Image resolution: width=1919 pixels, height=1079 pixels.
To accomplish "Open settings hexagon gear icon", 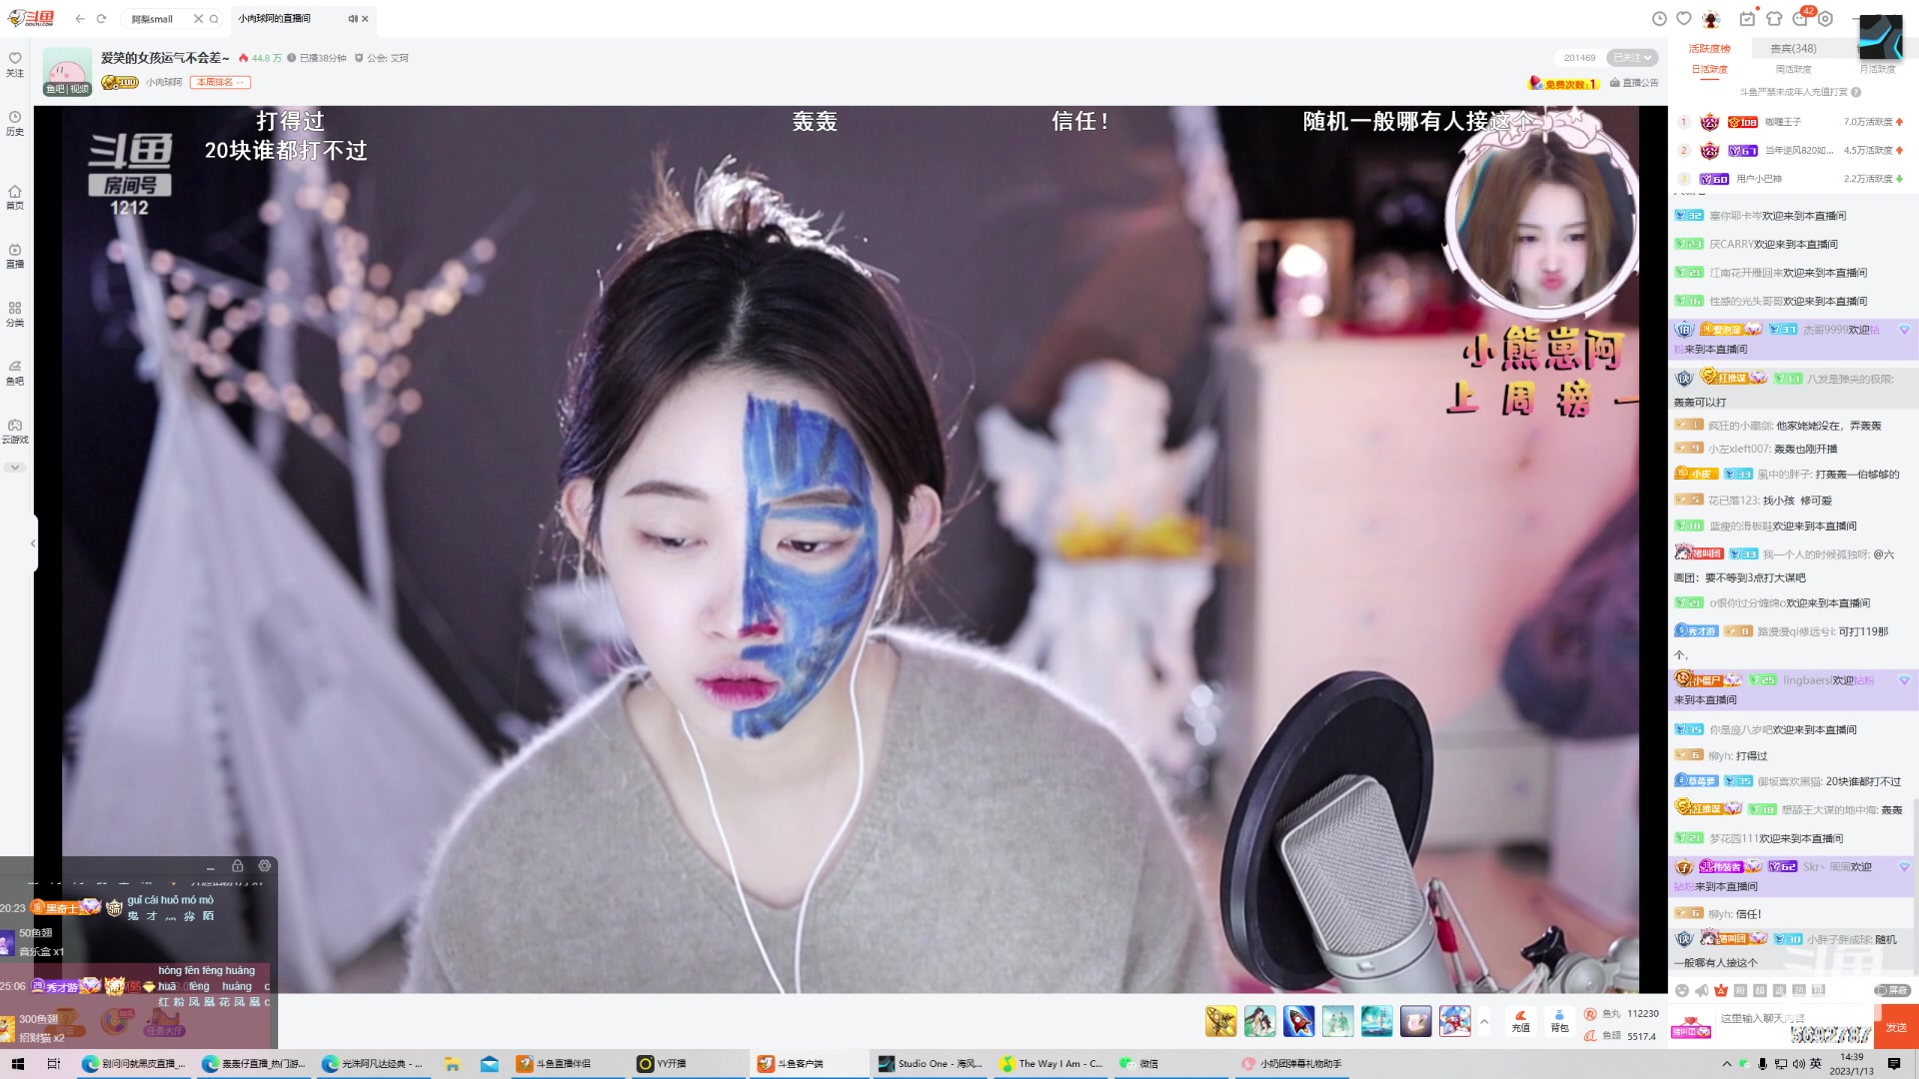I will [1826, 19].
